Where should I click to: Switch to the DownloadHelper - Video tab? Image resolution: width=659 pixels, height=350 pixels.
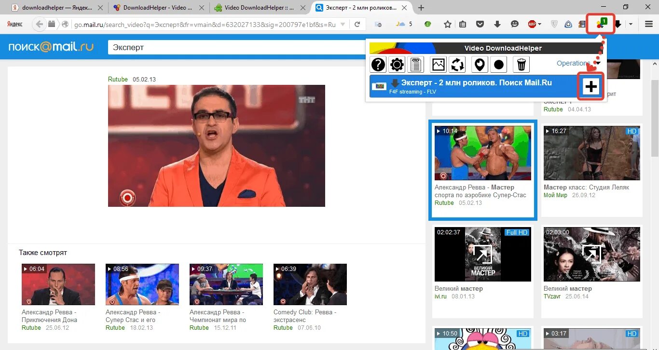coord(159,8)
